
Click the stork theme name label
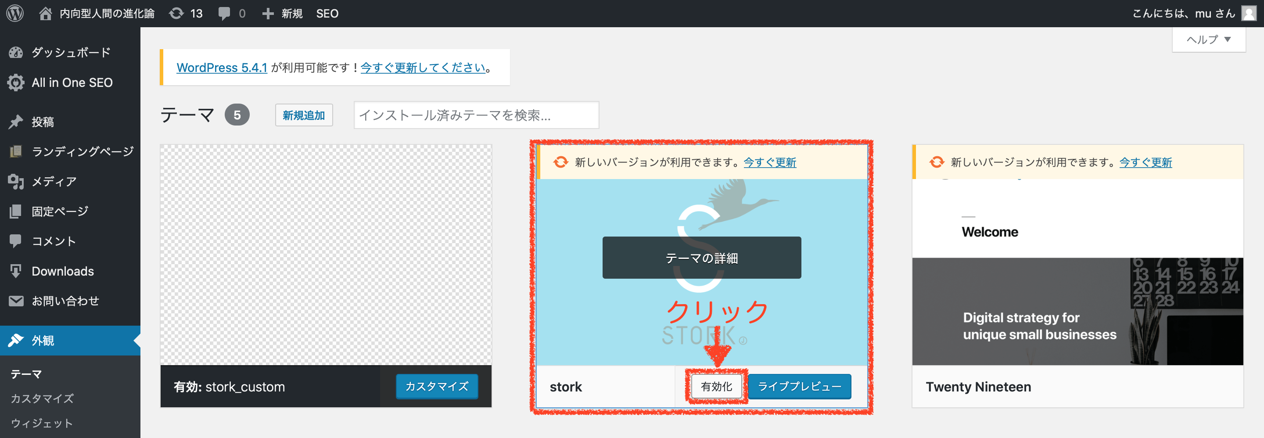566,387
